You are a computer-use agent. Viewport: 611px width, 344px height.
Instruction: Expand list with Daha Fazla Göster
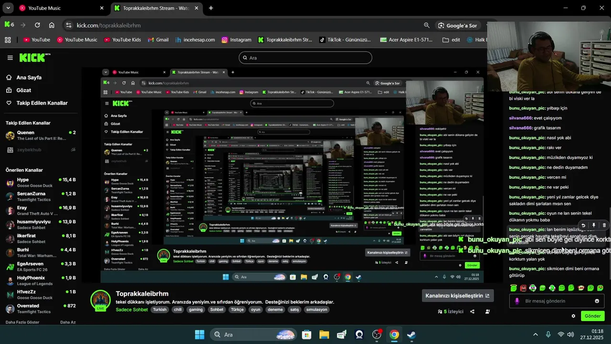click(x=22, y=322)
